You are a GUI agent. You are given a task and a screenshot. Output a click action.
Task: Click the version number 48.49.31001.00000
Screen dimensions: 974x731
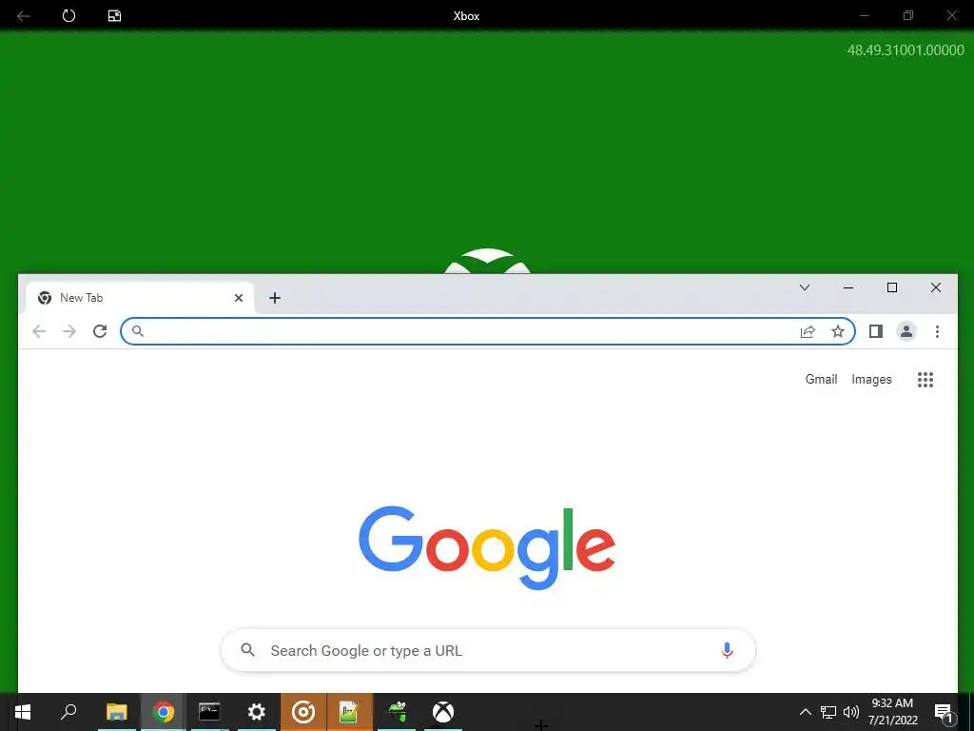[x=906, y=50]
